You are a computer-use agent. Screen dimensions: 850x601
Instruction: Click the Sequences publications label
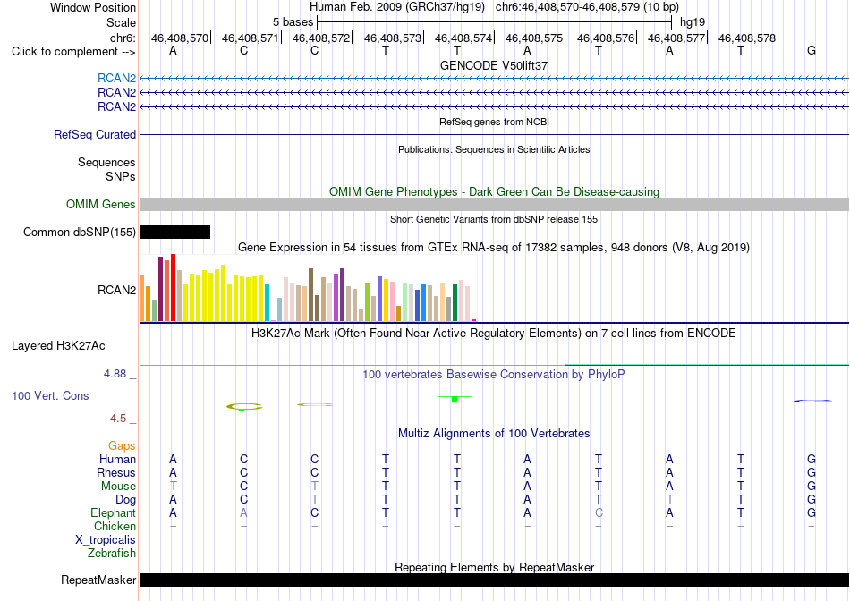(106, 162)
